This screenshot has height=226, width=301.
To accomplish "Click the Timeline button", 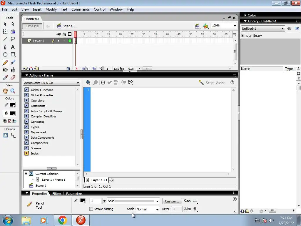I will point(32,26).
